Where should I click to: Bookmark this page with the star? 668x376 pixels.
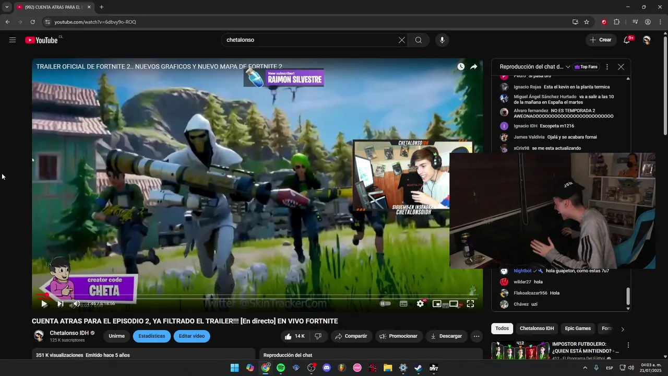pyautogui.click(x=587, y=22)
